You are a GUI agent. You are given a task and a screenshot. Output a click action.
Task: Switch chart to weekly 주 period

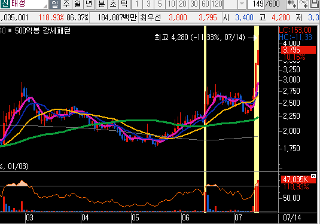click(66, 4)
